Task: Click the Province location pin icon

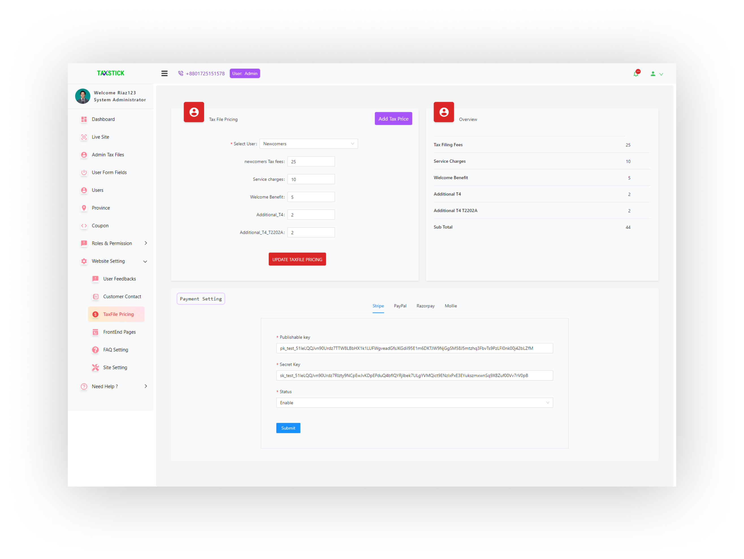Action: (x=84, y=208)
